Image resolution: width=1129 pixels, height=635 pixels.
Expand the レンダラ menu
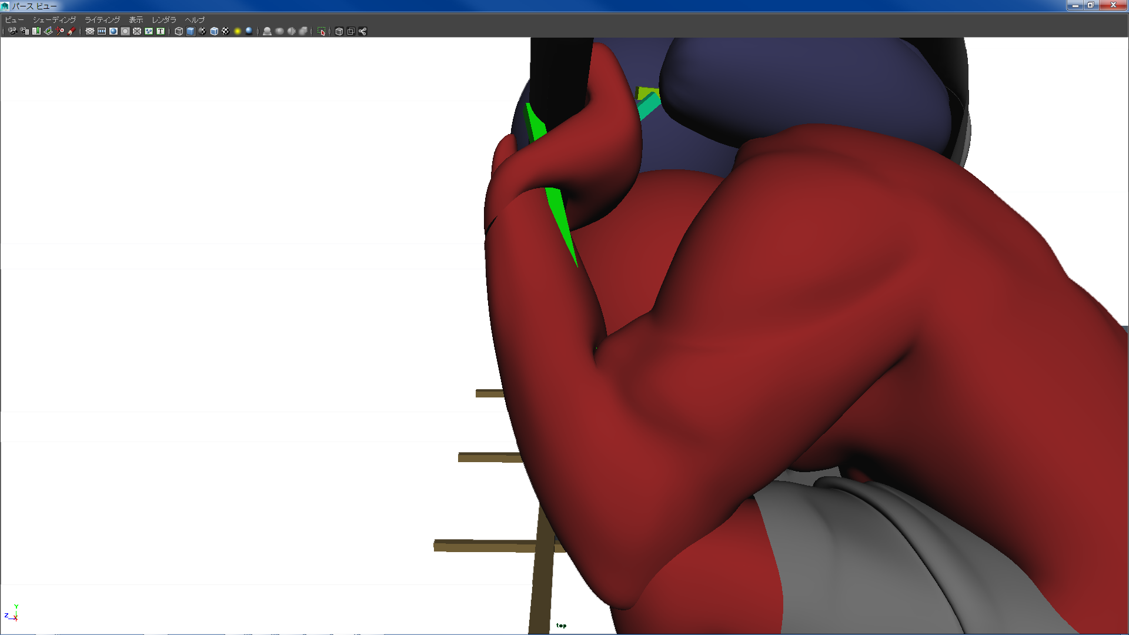tap(164, 19)
